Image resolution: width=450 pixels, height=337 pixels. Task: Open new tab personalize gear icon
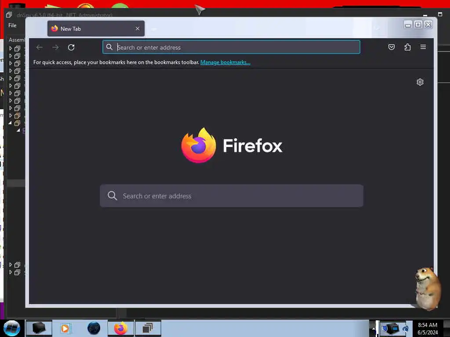click(x=420, y=82)
